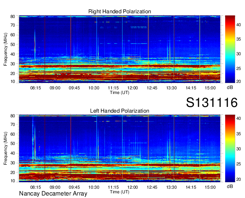Click "10" frequency tick on Left Handed plot
The image size is (245, 198).
[x=13, y=181]
